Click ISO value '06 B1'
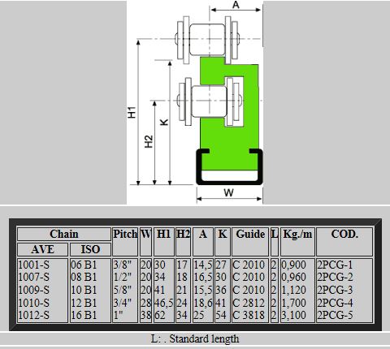This screenshot has height=349, width=390. point(84,265)
